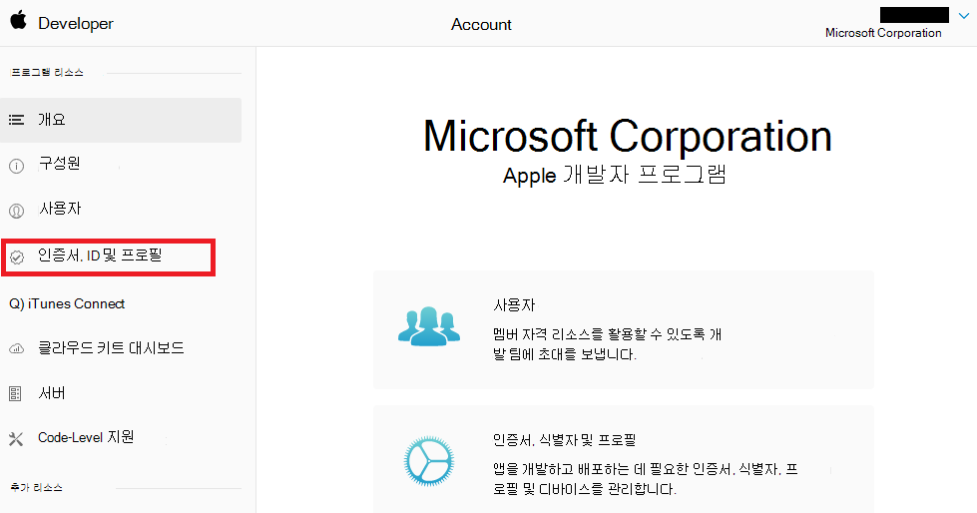Click the person icon beside sidebar 사용자

click(16, 211)
